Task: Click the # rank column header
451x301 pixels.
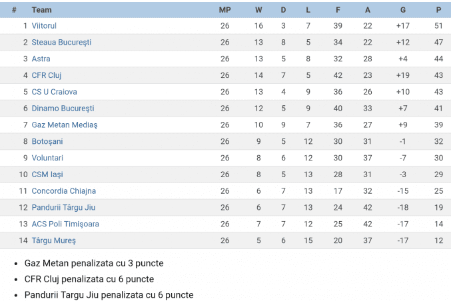Action: (15, 10)
